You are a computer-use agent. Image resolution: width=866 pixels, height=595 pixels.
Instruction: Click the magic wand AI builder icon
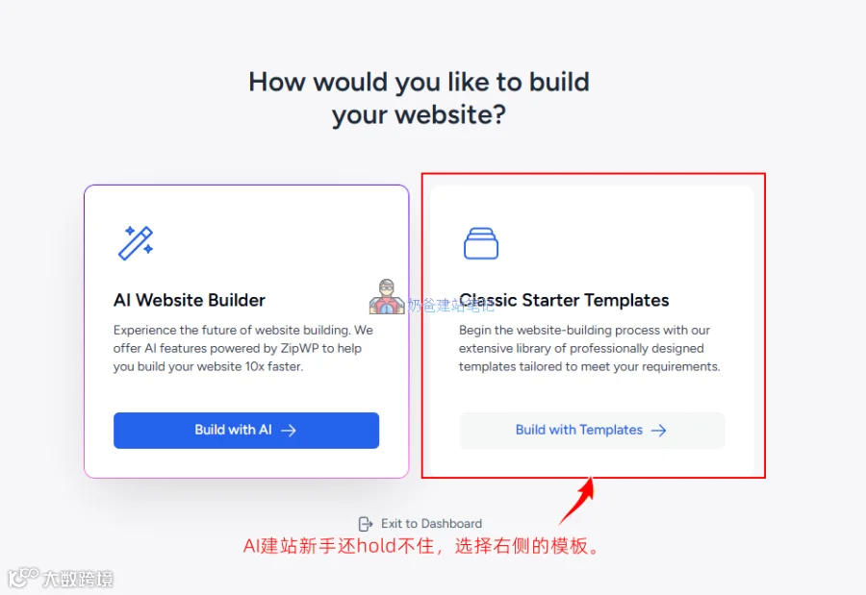[x=136, y=243]
